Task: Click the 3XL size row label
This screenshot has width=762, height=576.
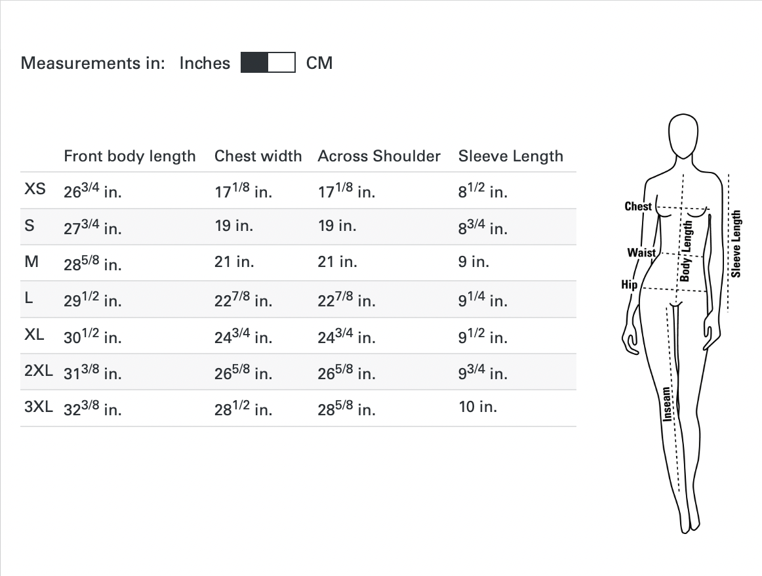Action: (x=39, y=406)
